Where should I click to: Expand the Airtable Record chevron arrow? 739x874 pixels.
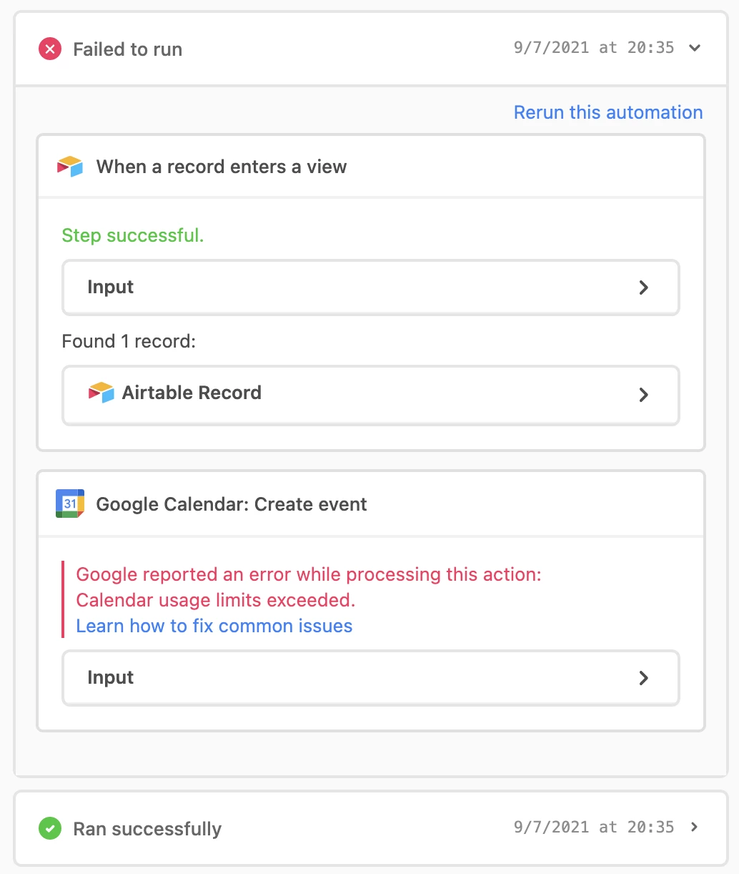[x=644, y=395]
